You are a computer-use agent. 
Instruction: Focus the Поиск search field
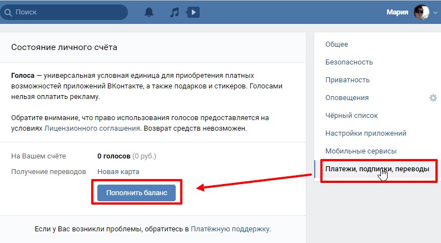[64, 12]
